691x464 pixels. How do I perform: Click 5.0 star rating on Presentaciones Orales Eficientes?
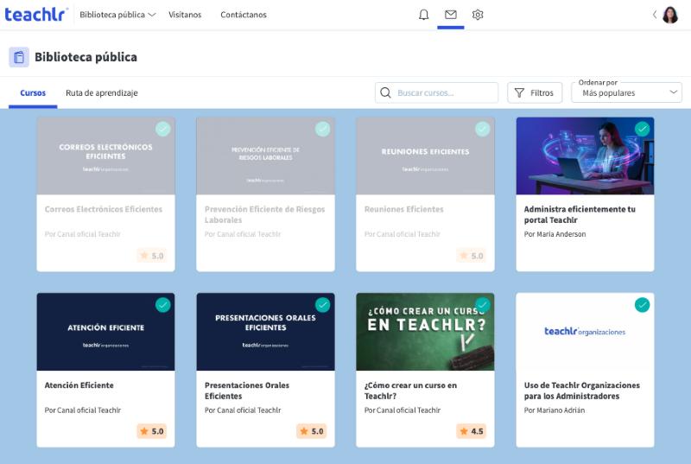click(312, 431)
